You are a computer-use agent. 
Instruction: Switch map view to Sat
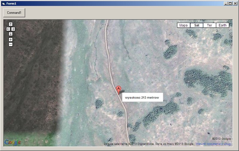click(197, 25)
